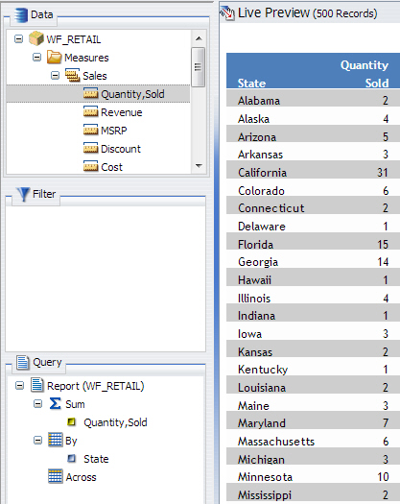Screen dimensions: 400x504
Task: Select the Discount measure field
Action: tap(112, 149)
